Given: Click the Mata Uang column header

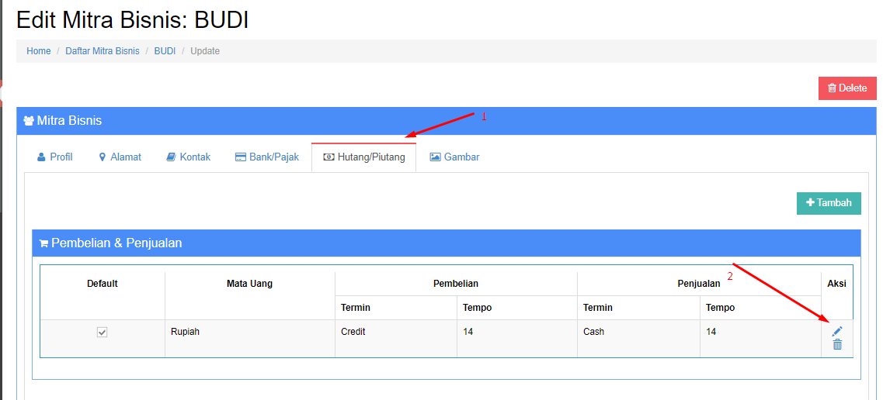Looking at the screenshot, I should pyautogui.click(x=249, y=284).
